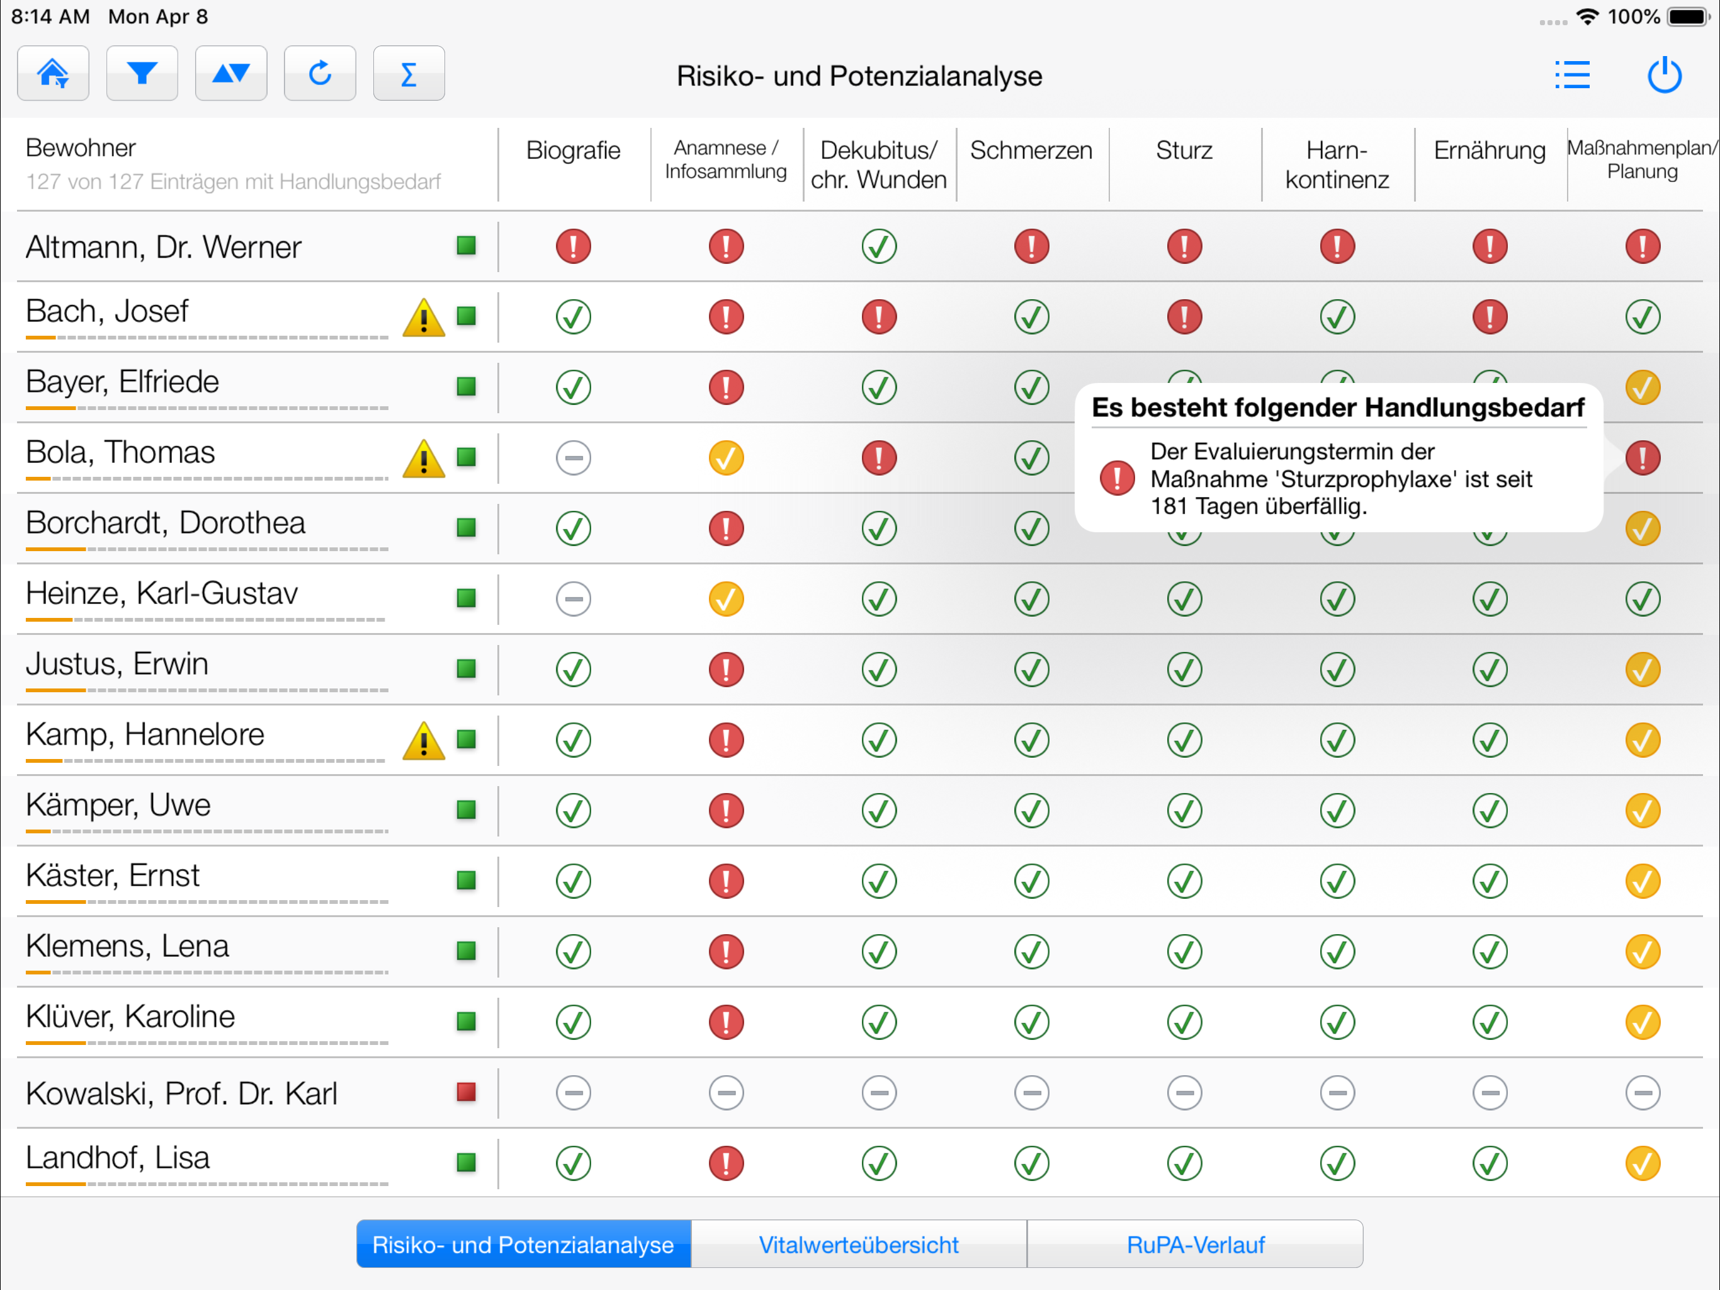Switch to the Vitalwerteübersicht tab
The height and width of the screenshot is (1290, 1720).
[859, 1244]
